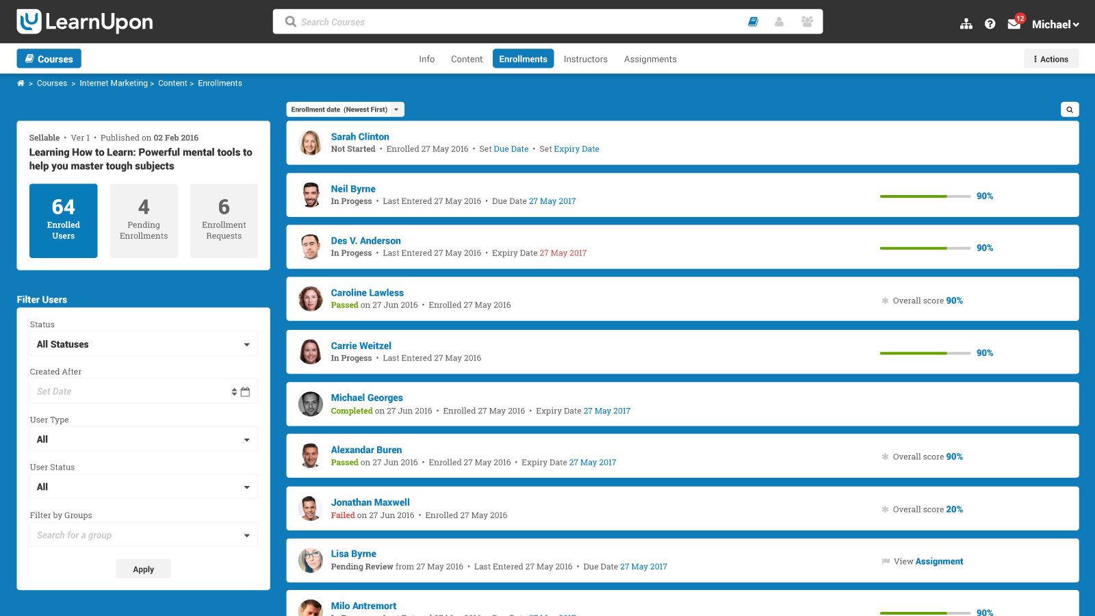The height and width of the screenshot is (616, 1095).
Task: Open the enrollment search magnifier icon
Action: point(1069,109)
